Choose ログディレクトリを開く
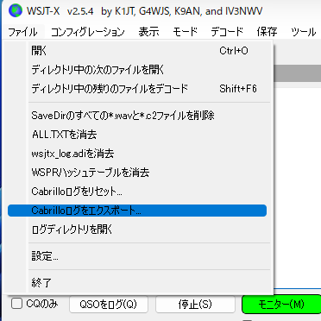This screenshot has height=321, width=321. point(137,230)
